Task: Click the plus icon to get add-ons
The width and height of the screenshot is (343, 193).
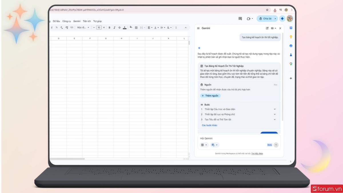Action: coord(291,78)
